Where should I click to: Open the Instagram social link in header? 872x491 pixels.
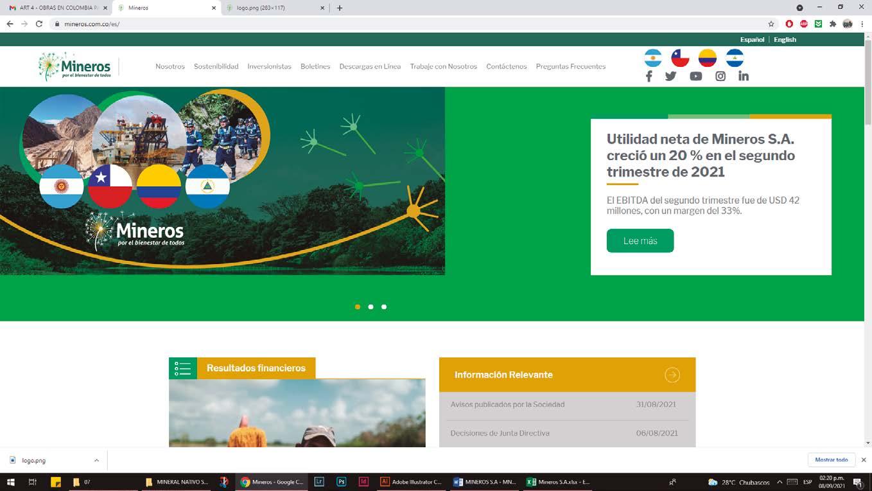pos(720,76)
